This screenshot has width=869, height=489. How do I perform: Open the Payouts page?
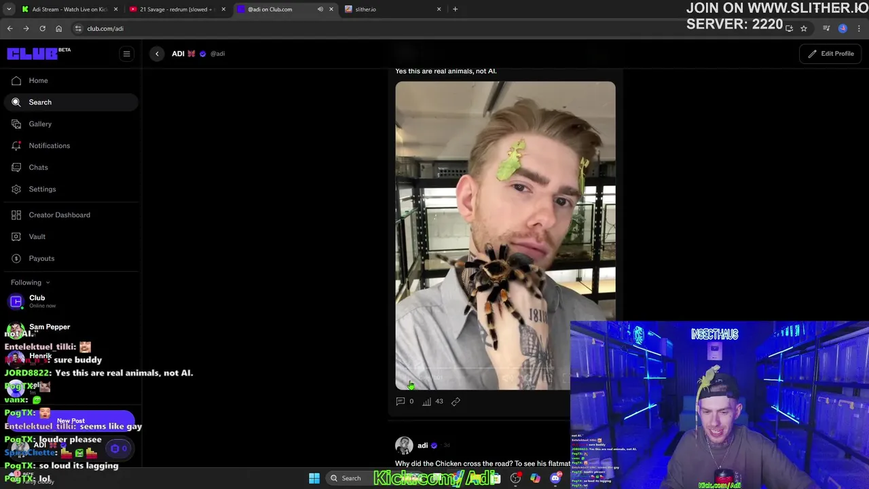[71, 258]
